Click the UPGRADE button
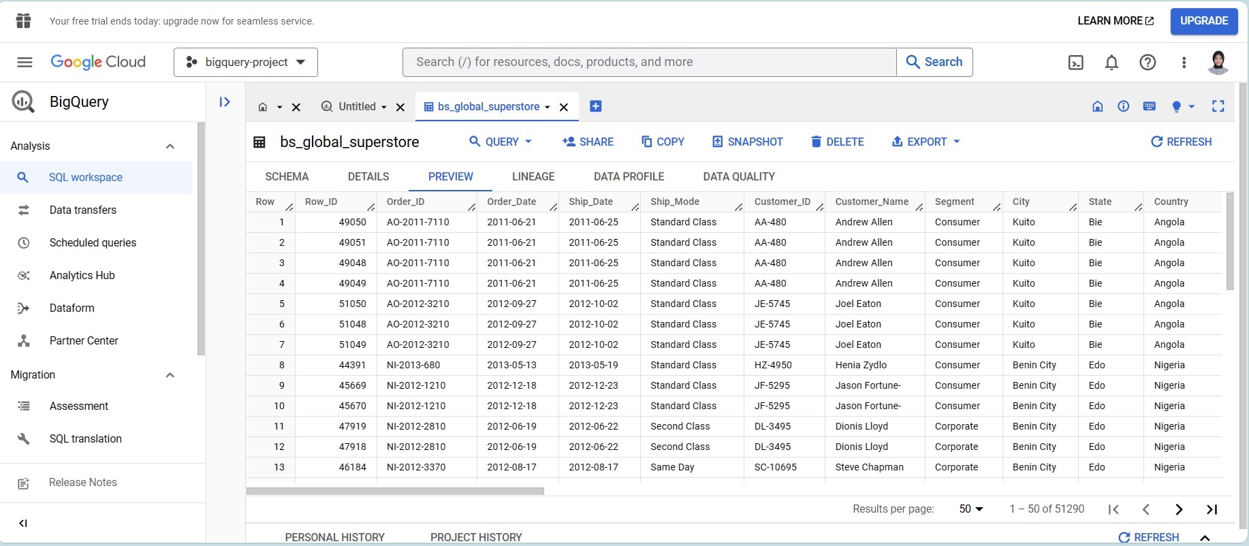 1204,21
